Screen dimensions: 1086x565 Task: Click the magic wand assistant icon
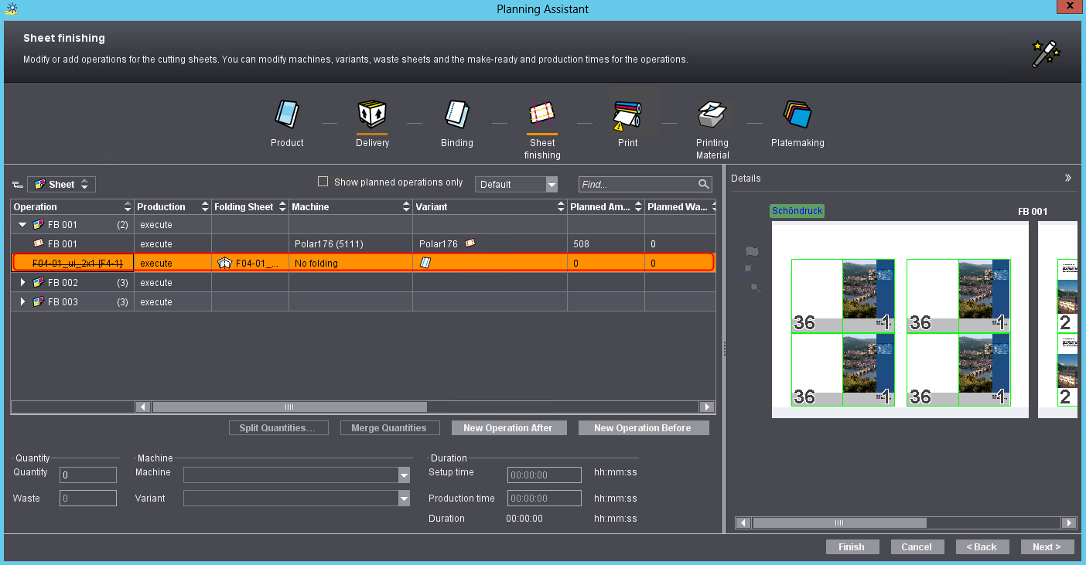tap(1046, 54)
